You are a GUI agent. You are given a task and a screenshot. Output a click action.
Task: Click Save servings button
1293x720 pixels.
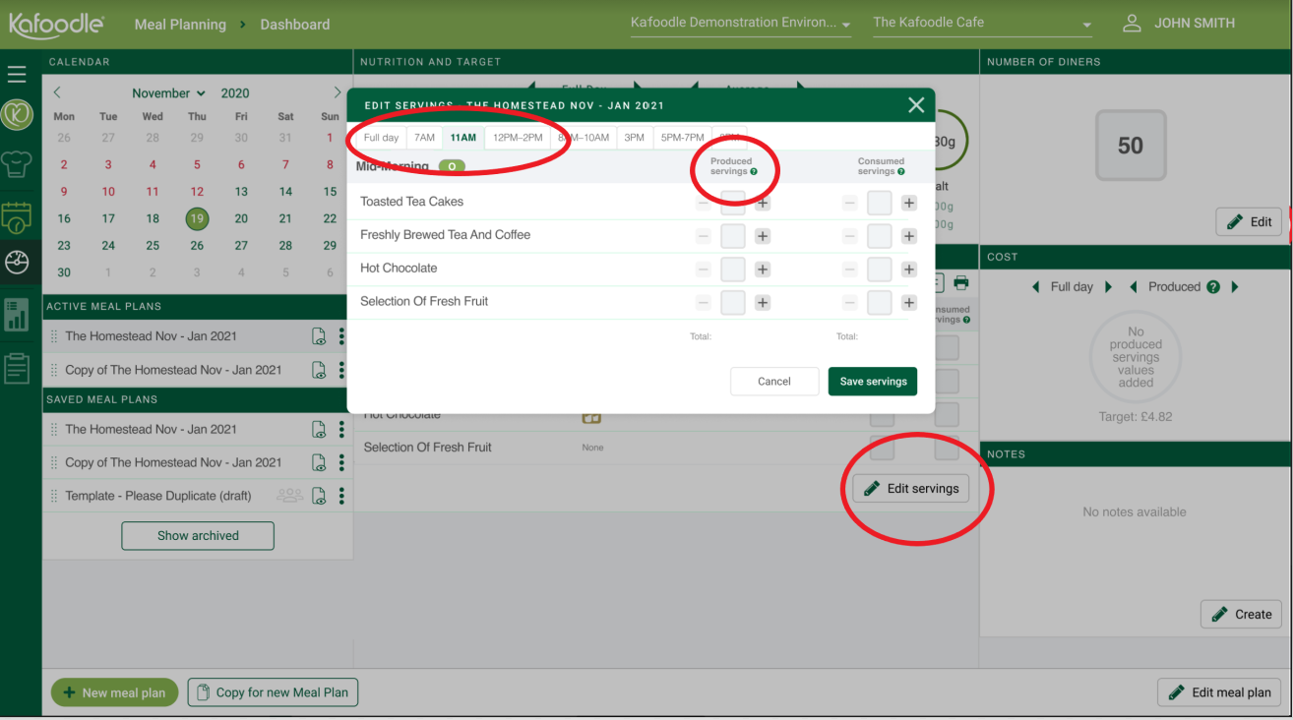(873, 382)
